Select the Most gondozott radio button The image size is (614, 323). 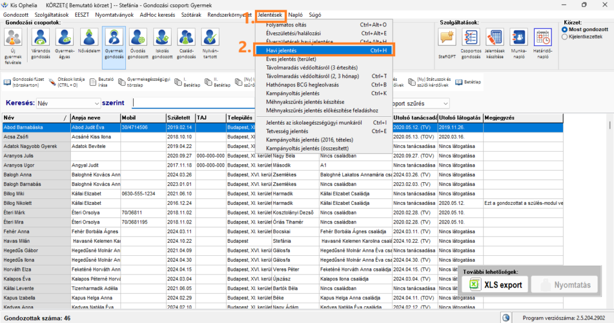564,29
